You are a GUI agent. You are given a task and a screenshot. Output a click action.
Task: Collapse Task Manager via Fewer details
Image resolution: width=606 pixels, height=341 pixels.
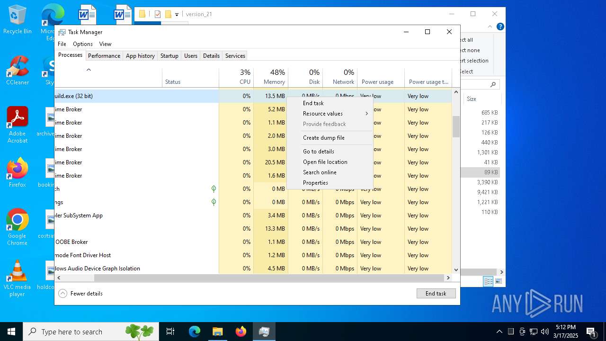pyautogui.click(x=80, y=294)
